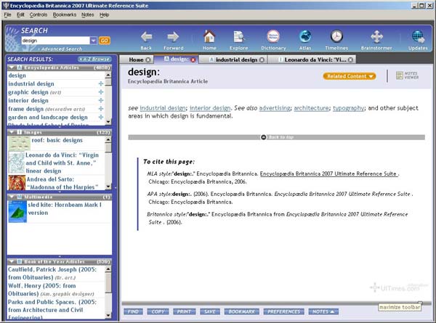Open the roof: basic designs thumbnail
Image resolution: width=436 pixels, height=323 pixels.
19,143
